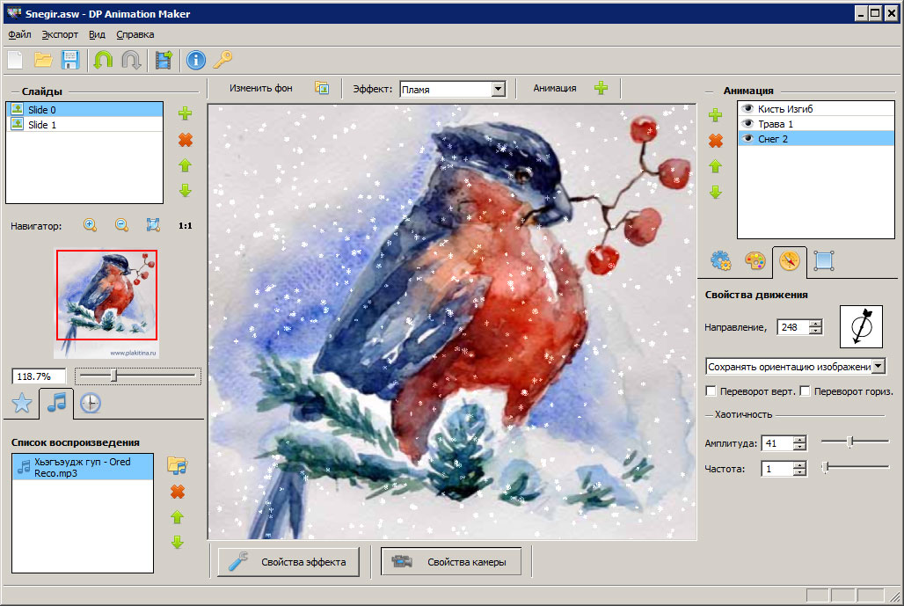Add a new slide with the green plus
The width and height of the screenshot is (904, 606).
pyautogui.click(x=185, y=113)
